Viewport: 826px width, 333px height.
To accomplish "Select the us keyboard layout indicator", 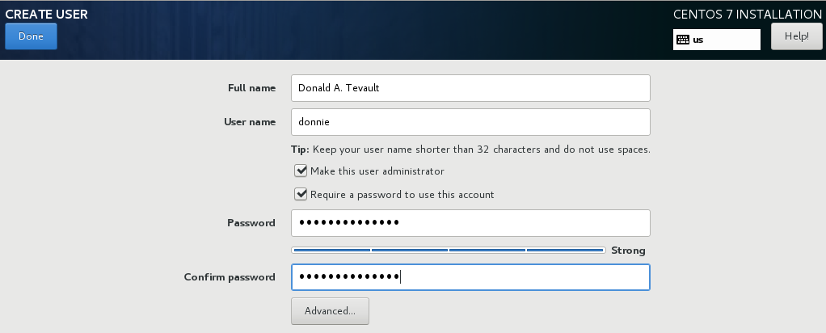I will tap(716, 40).
